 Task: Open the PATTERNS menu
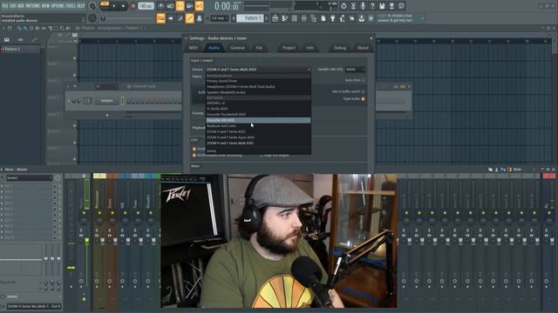point(33,6)
